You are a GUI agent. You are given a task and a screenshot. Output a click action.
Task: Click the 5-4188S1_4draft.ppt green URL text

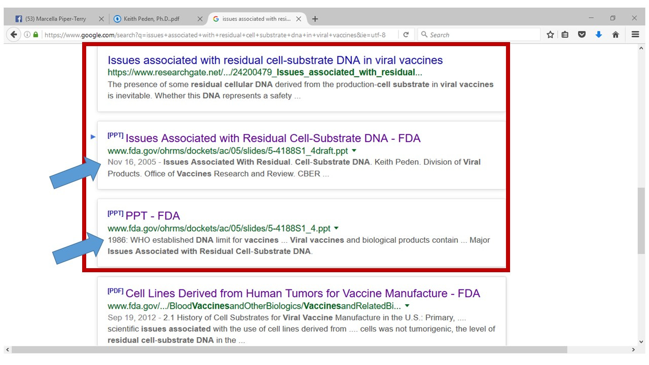(x=228, y=151)
